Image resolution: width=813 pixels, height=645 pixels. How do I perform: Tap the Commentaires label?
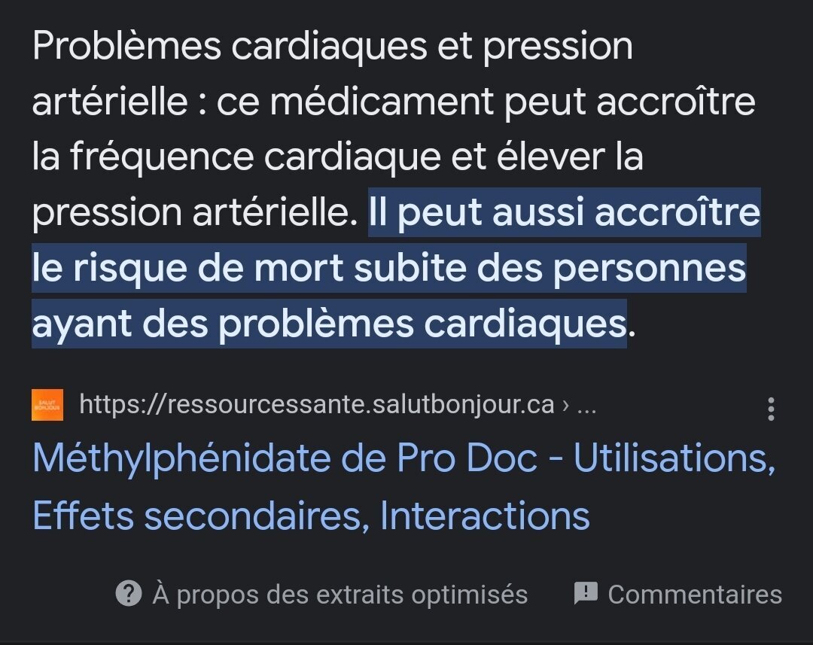[694, 595]
